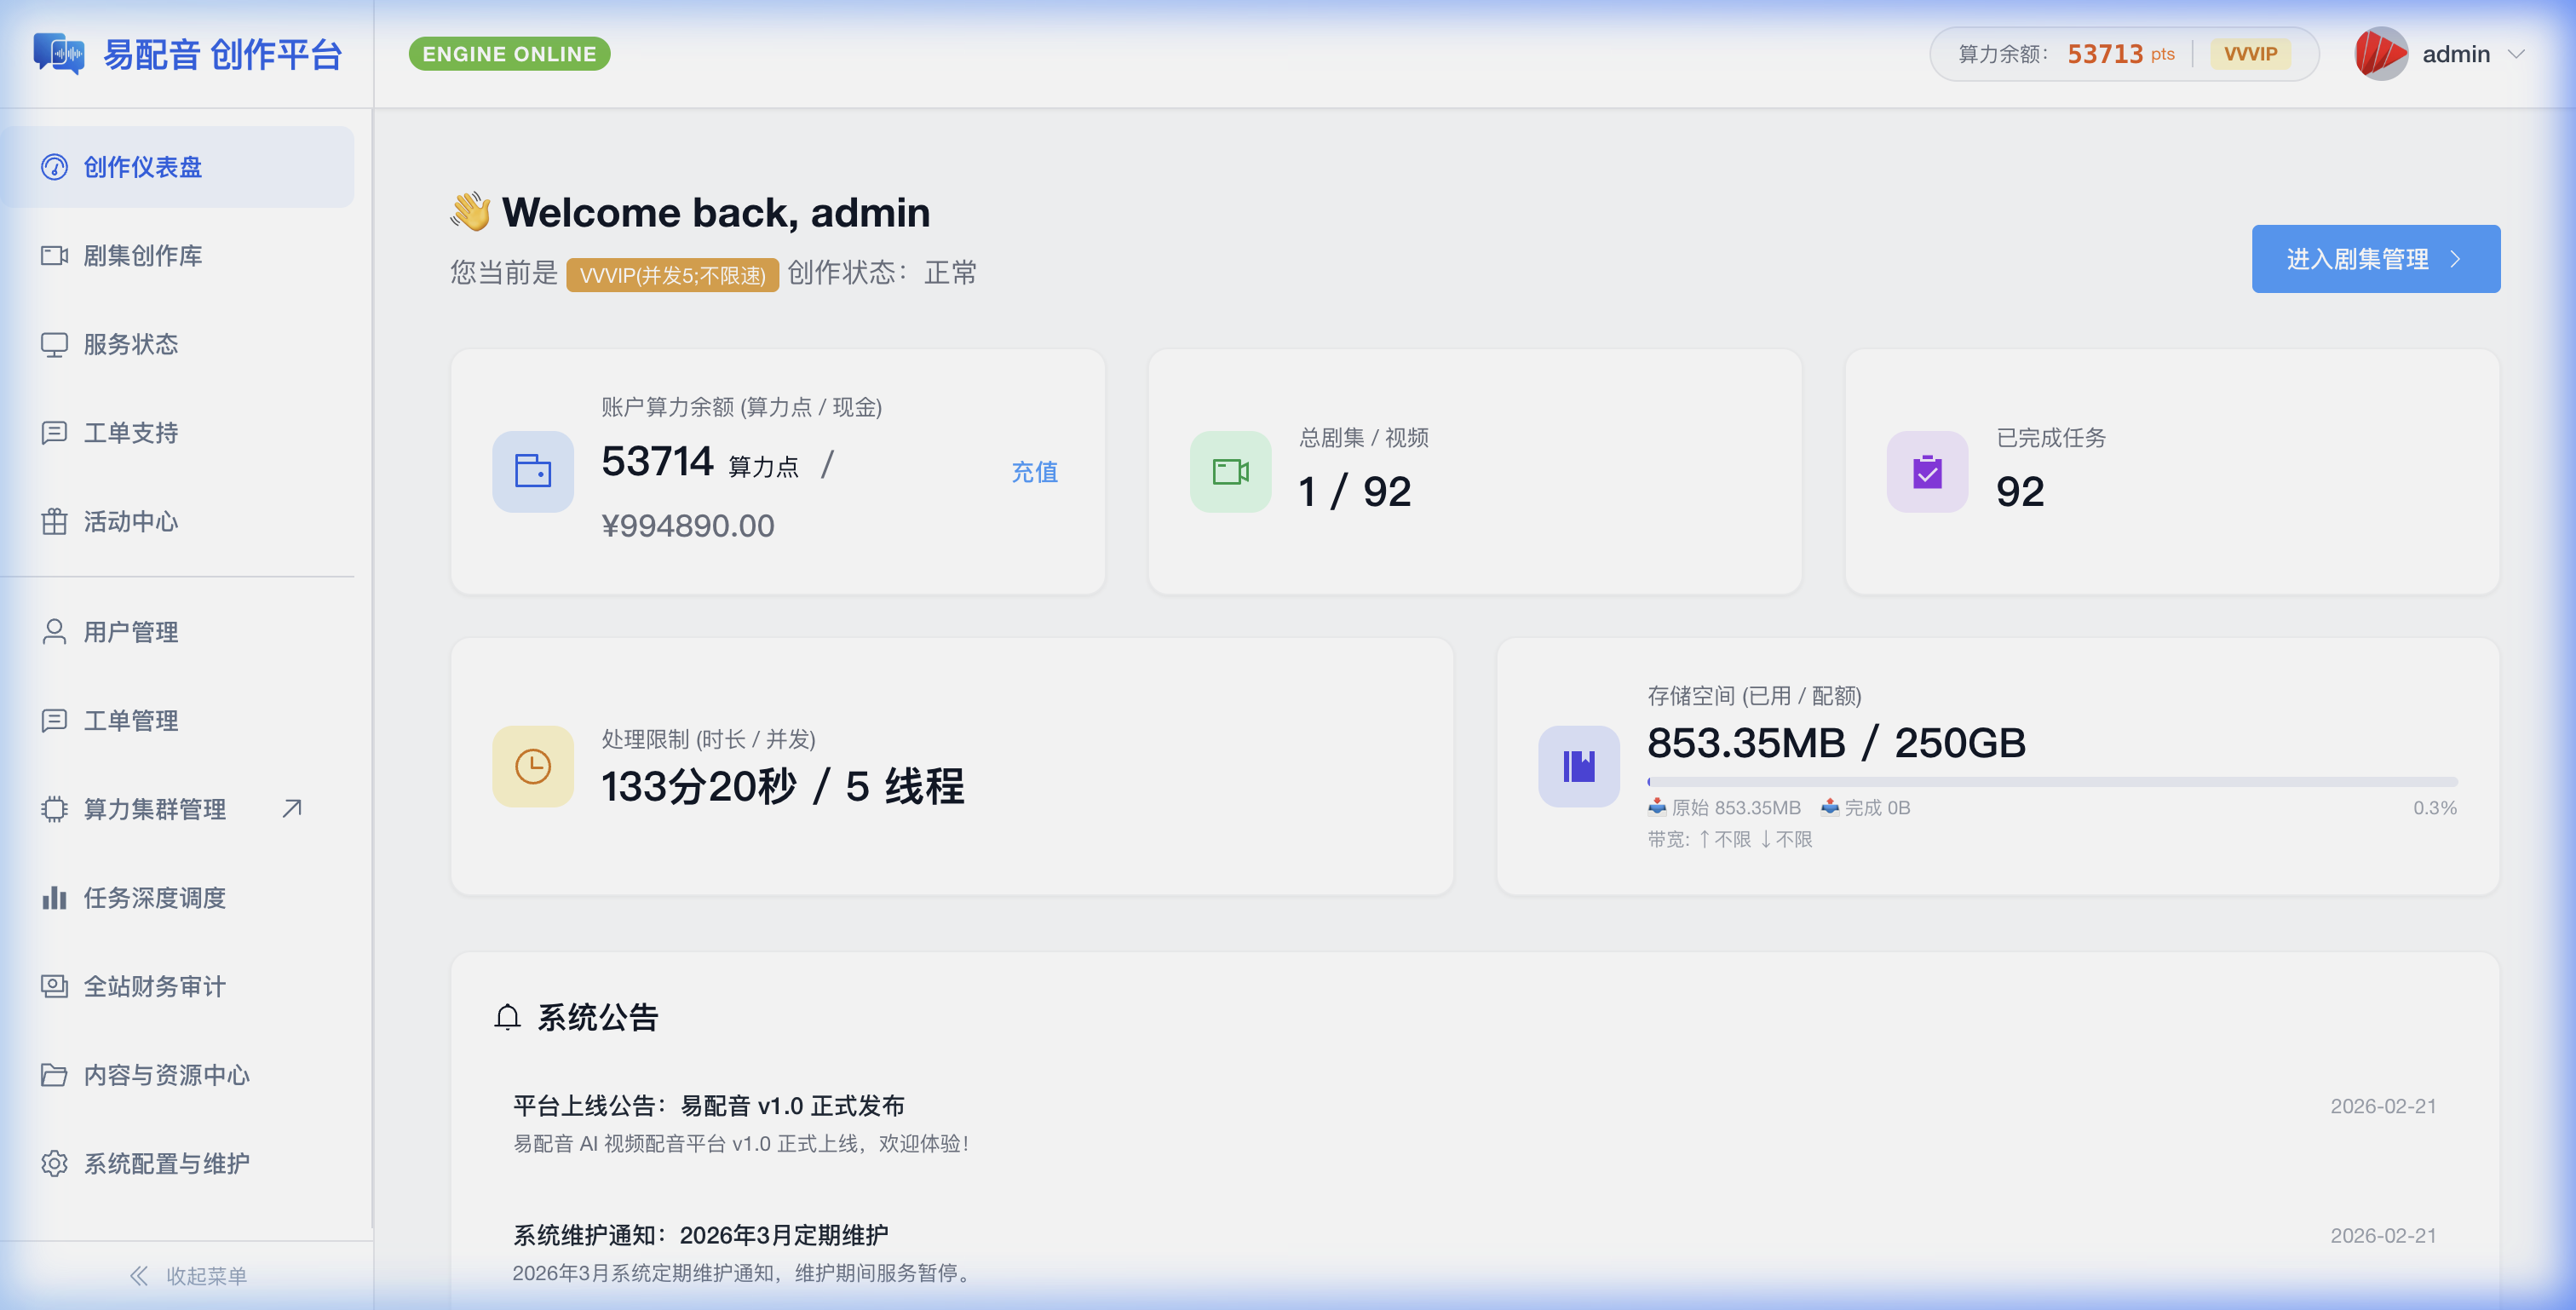
Task: Open the 创作仪表盘 dashboard icon
Action: (55, 167)
